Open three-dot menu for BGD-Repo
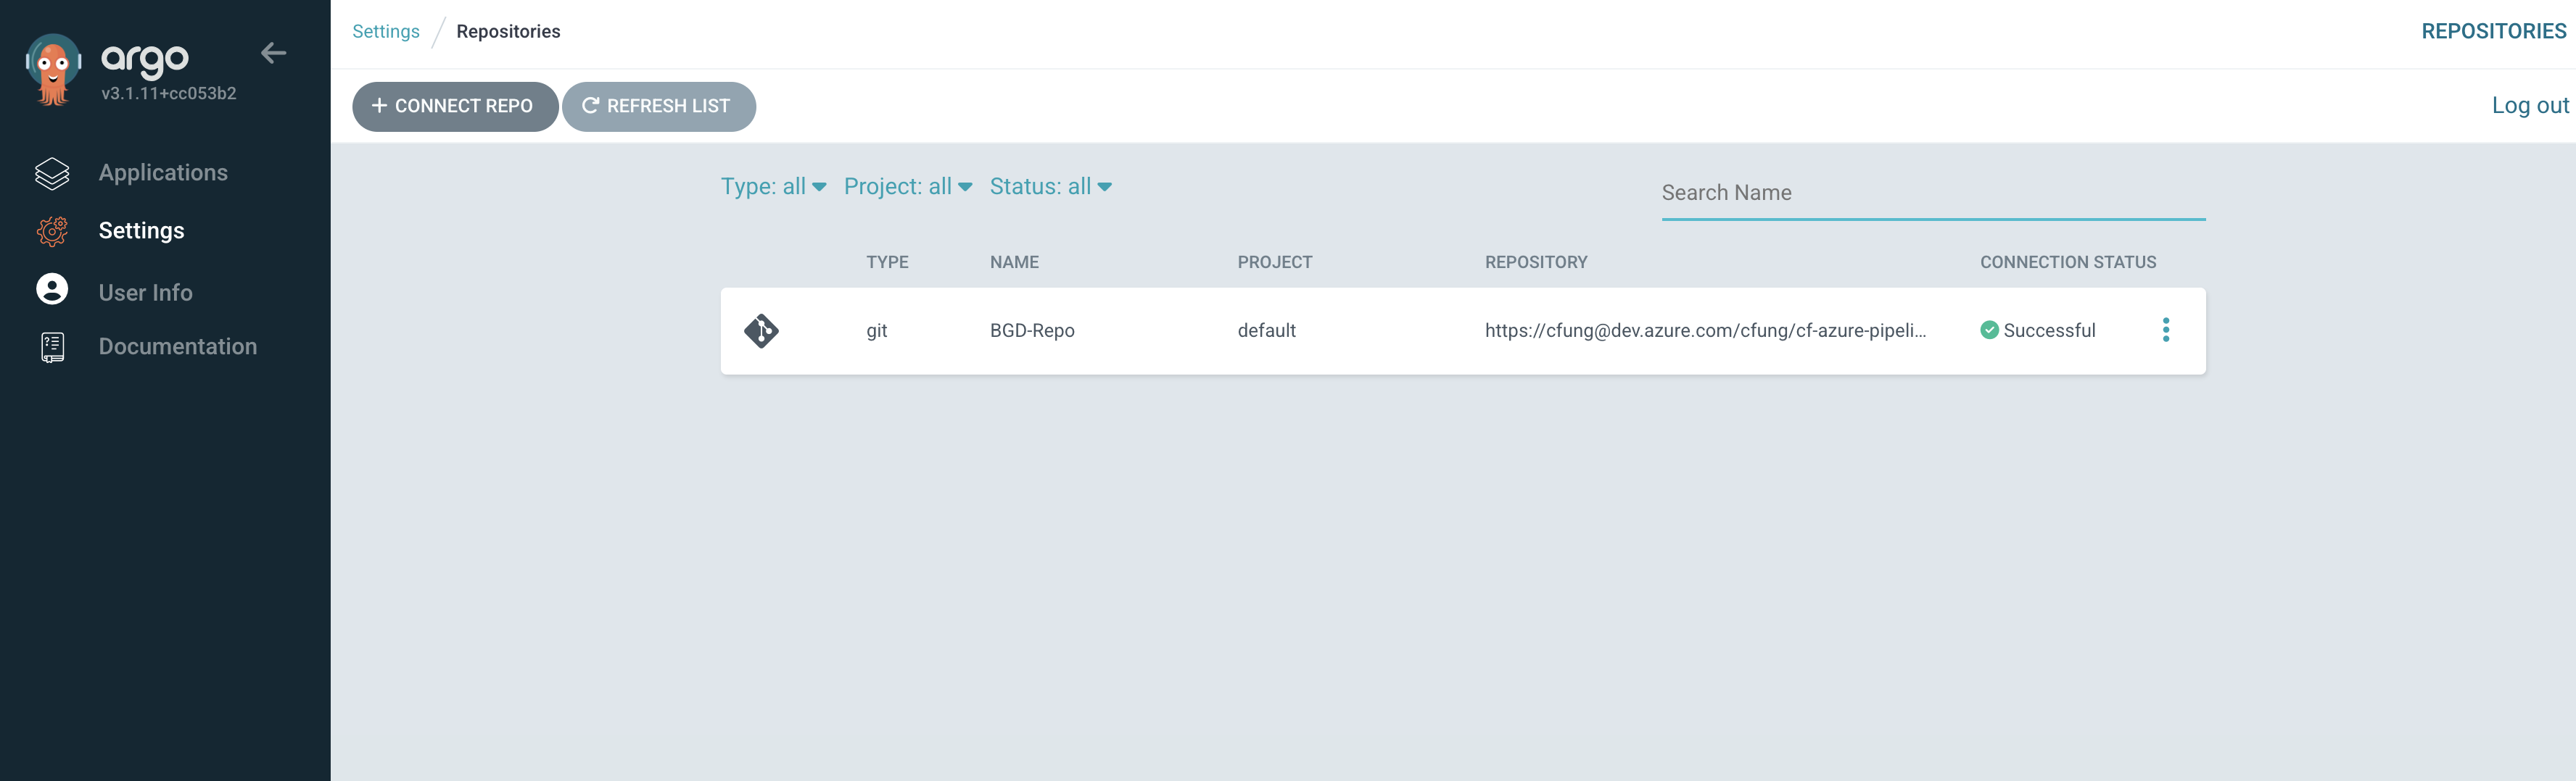 (x=2165, y=330)
